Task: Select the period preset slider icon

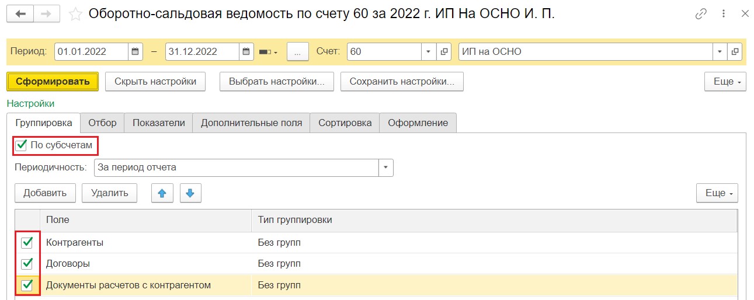Action: click(268, 52)
